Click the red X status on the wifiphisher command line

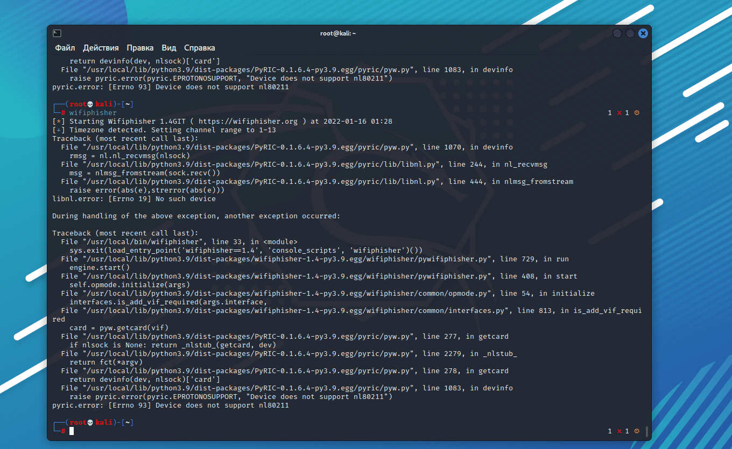click(x=620, y=113)
